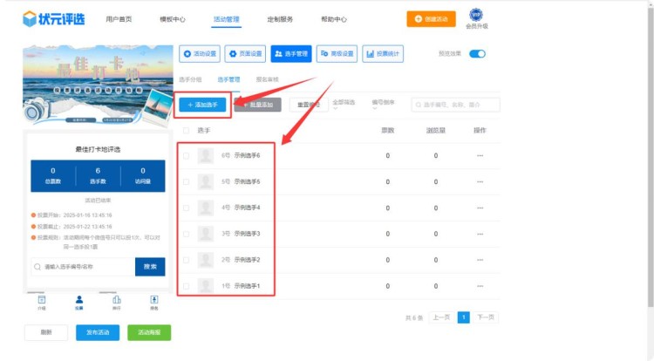Click the 选手编号 search field on right
654x361 pixels.
[457, 105]
